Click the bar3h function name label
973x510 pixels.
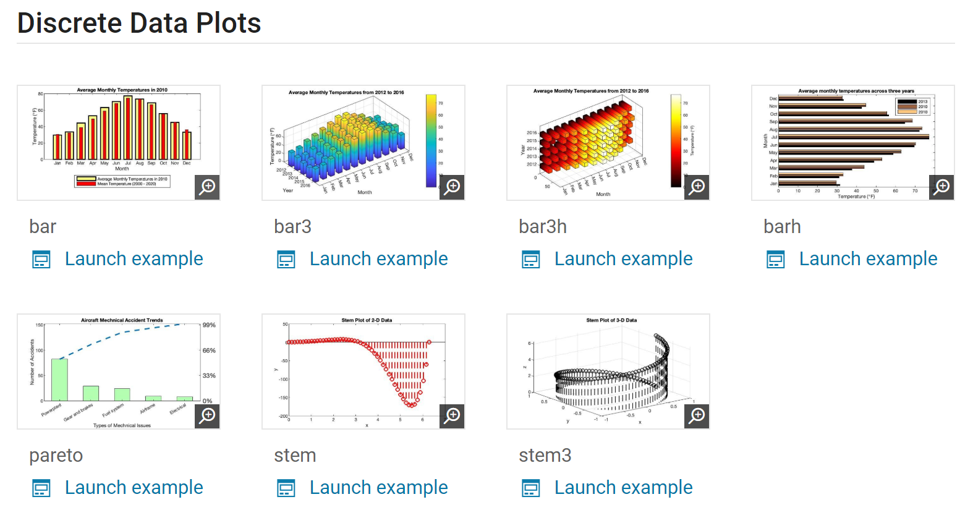click(542, 227)
